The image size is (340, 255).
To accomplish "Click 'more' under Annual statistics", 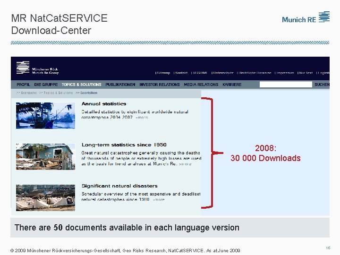I will (x=142, y=117).
